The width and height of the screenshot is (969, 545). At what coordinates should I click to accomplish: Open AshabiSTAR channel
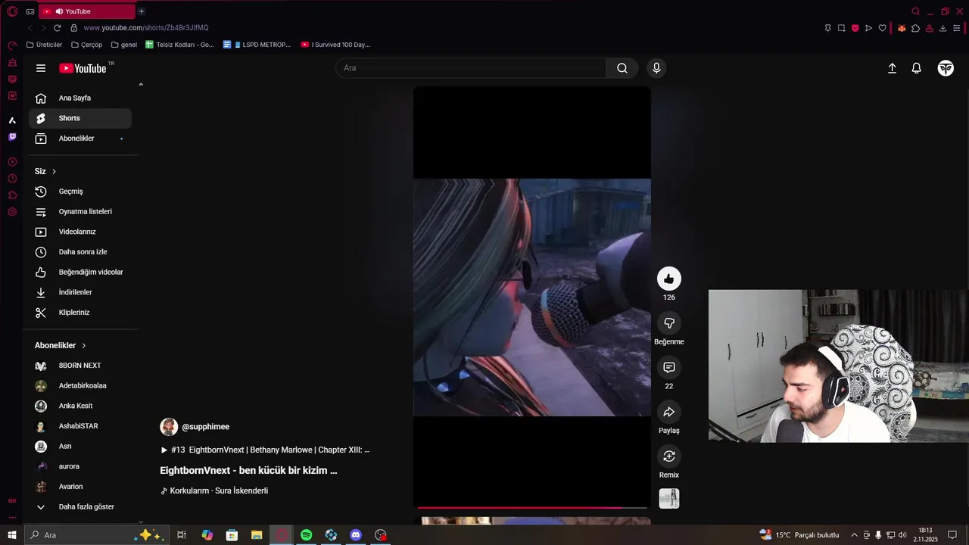[x=80, y=426]
